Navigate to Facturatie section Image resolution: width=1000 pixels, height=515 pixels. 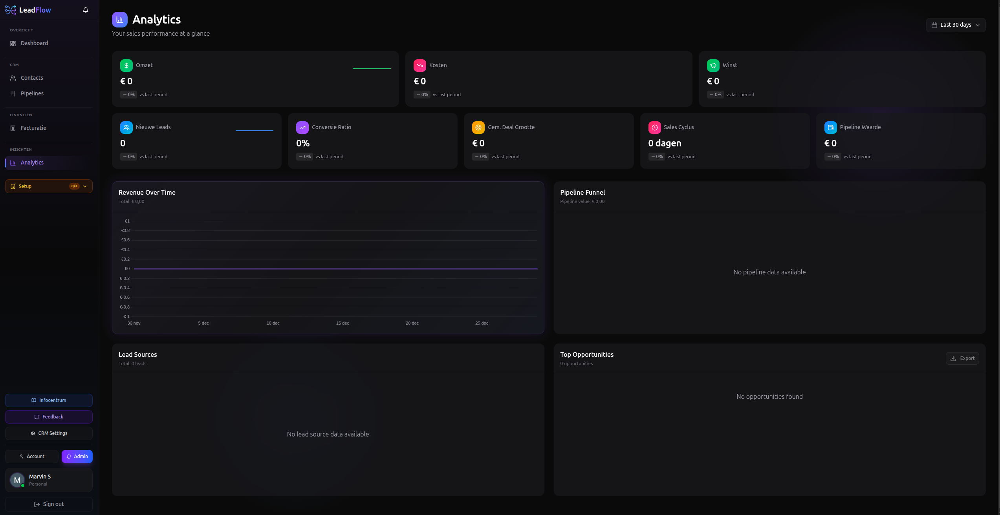click(33, 128)
